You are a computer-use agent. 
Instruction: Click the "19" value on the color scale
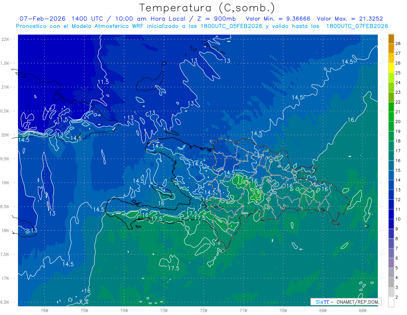coord(398,131)
